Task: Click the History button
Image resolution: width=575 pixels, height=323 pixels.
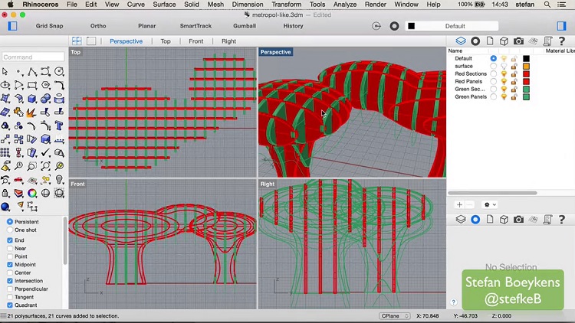Action: tap(294, 26)
